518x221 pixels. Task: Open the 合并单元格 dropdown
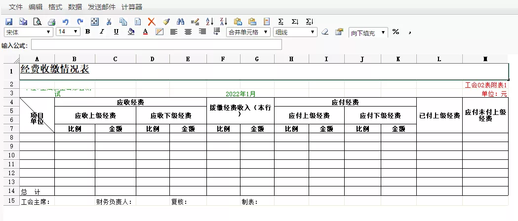pos(267,32)
